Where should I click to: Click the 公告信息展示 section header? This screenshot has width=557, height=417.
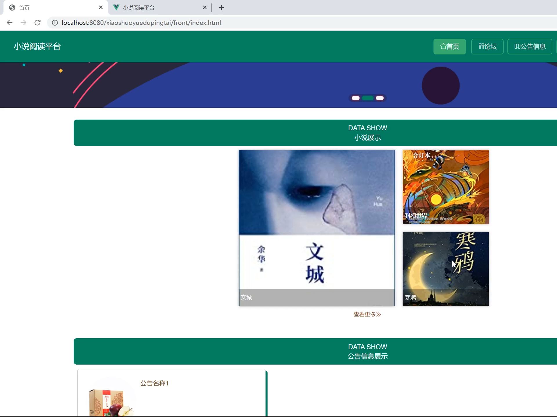pyautogui.click(x=315, y=351)
